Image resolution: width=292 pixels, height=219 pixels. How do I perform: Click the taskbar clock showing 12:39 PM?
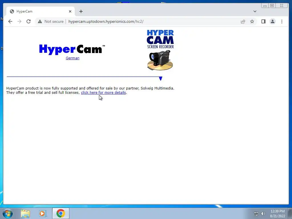coord(277,214)
